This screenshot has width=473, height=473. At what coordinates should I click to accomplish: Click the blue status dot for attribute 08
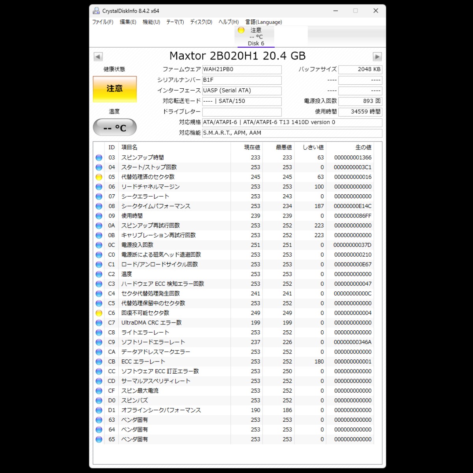tap(99, 206)
